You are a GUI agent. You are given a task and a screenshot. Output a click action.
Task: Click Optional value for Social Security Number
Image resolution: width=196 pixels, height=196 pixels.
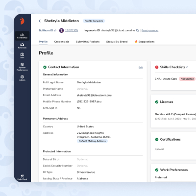point(82,166)
